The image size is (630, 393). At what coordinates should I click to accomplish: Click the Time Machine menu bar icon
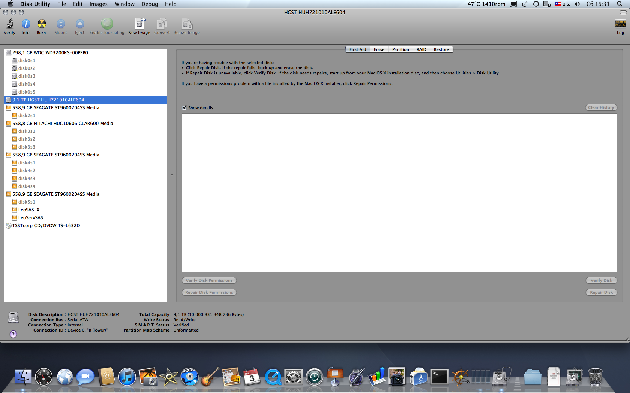click(536, 4)
